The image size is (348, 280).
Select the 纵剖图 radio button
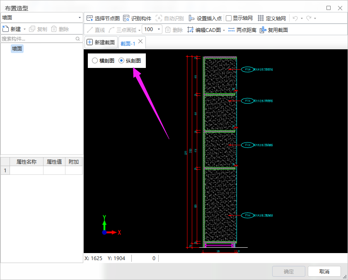121,60
